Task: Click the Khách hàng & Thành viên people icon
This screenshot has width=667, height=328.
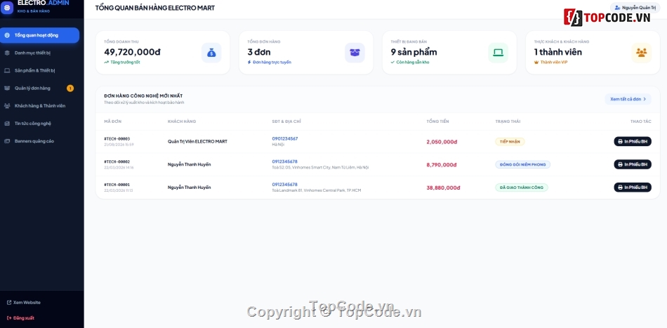Action: tap(7, 105)
